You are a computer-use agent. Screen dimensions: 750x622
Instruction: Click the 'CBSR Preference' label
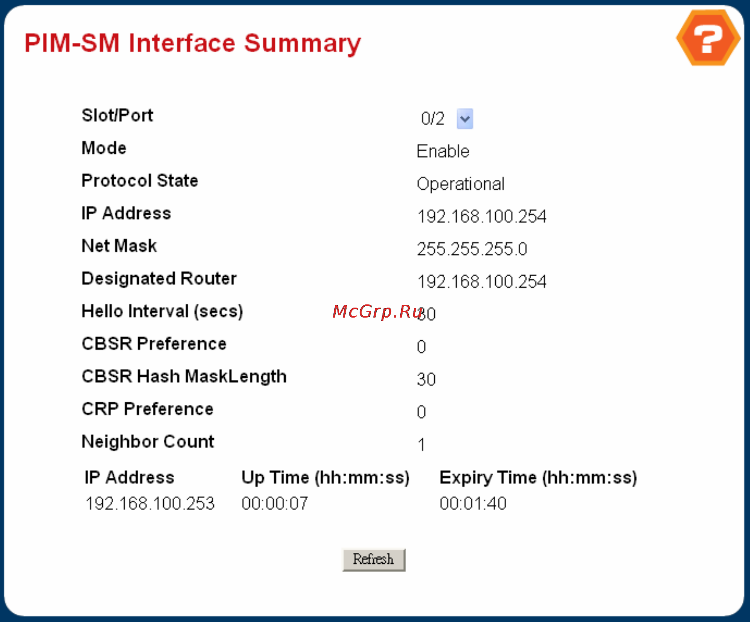(154, 344)
